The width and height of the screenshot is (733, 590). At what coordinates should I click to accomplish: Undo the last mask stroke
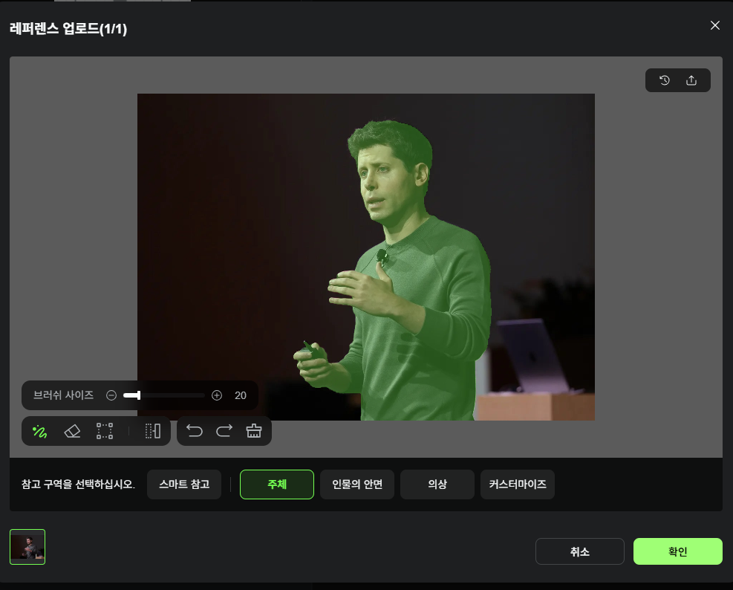point(195,430)
